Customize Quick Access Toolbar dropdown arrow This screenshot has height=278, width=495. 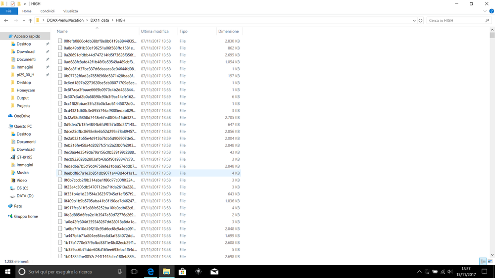tap(25, 4)
